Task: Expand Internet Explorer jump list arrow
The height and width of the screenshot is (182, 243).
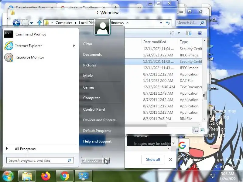Action: click(x=74, y=46)
